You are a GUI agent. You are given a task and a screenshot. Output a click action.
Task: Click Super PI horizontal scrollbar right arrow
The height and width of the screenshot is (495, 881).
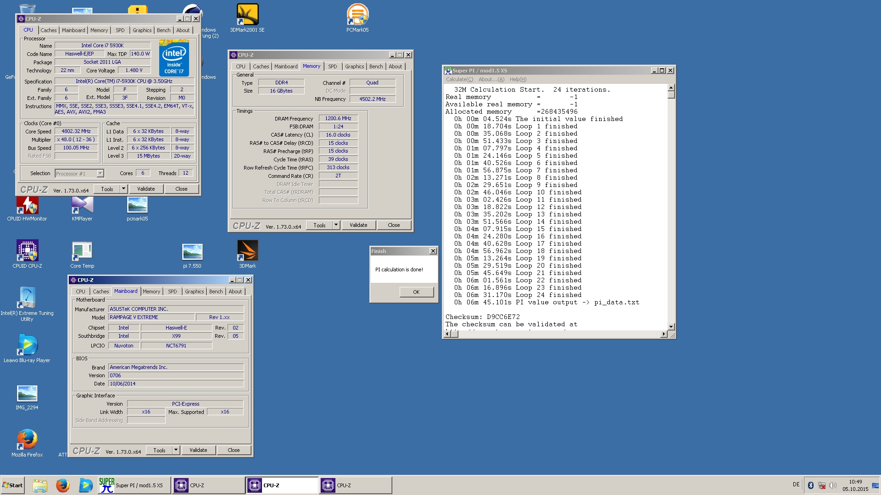point(664,334)
